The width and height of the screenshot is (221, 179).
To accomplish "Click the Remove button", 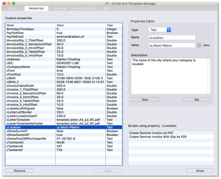I will coord(20,170).
